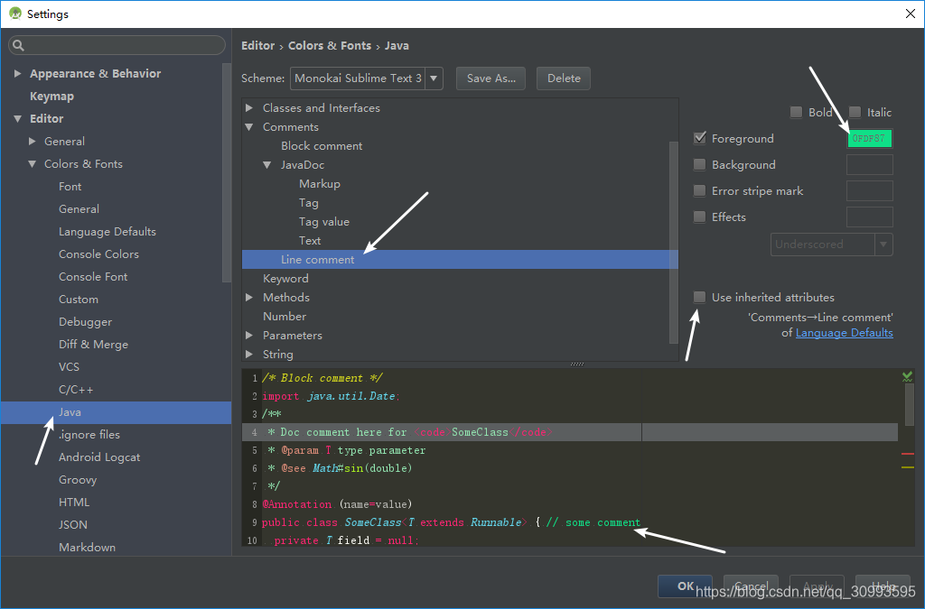Select Language Defaults in sidebar
The height and width of the screenshot is (609, 925).
tap(107, 232)
